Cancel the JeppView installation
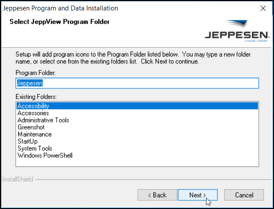Image resolution: width=274 pixels, height=209 pixels. (244, 195)
